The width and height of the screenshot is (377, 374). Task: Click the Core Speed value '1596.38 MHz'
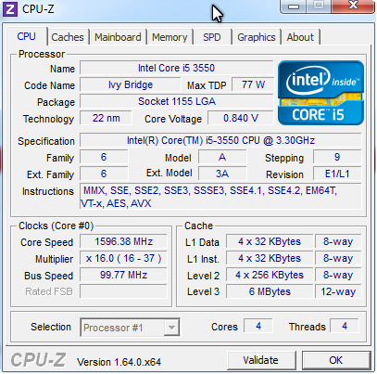(123, 241)
